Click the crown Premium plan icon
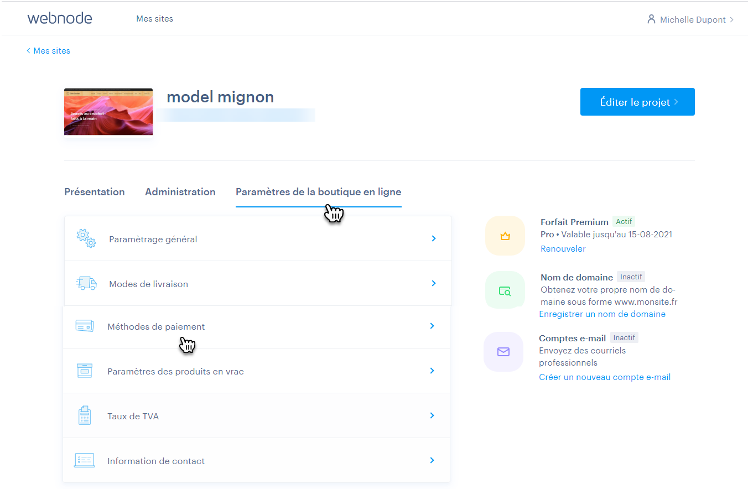Image resolution: width=748 pixels, height=489 pixels. [505, 236]
